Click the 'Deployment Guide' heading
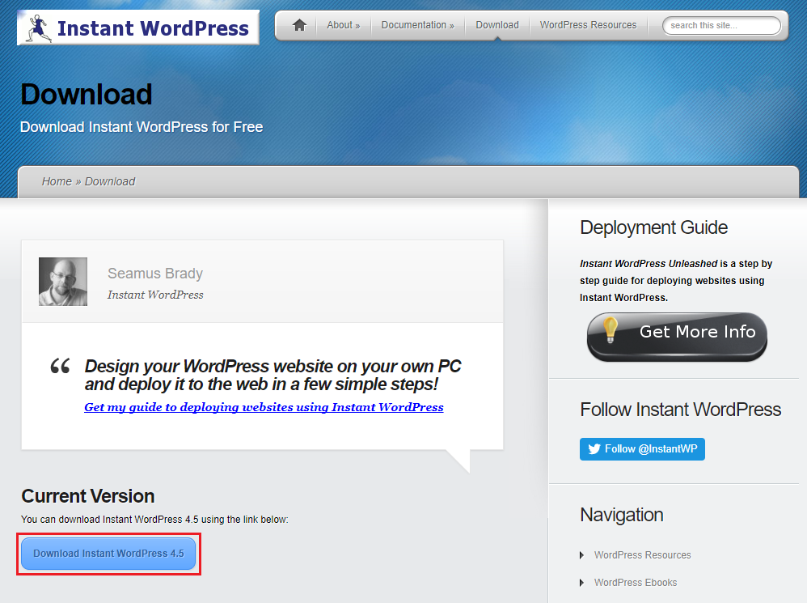This screenshot has width=807, height=603. pos(653,227)
